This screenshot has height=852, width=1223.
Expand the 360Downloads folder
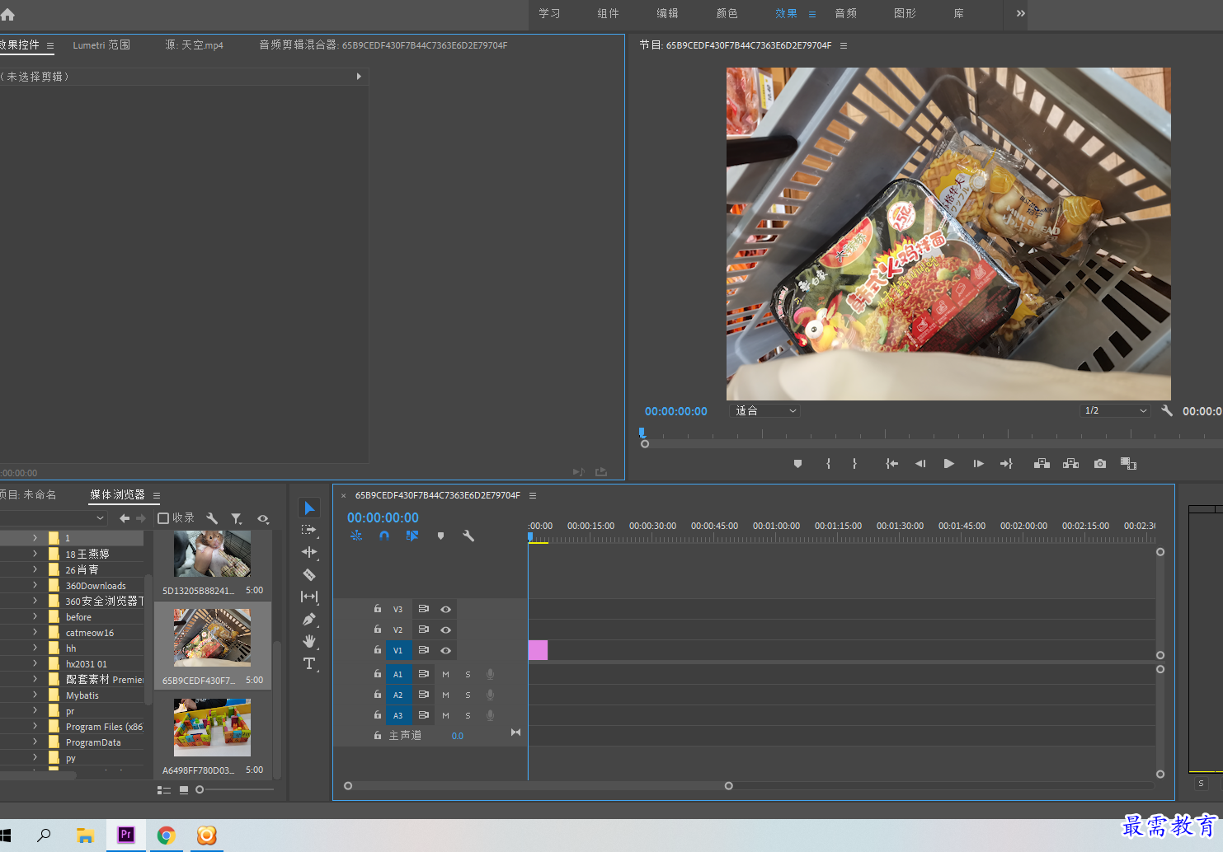tap(35, 586)
